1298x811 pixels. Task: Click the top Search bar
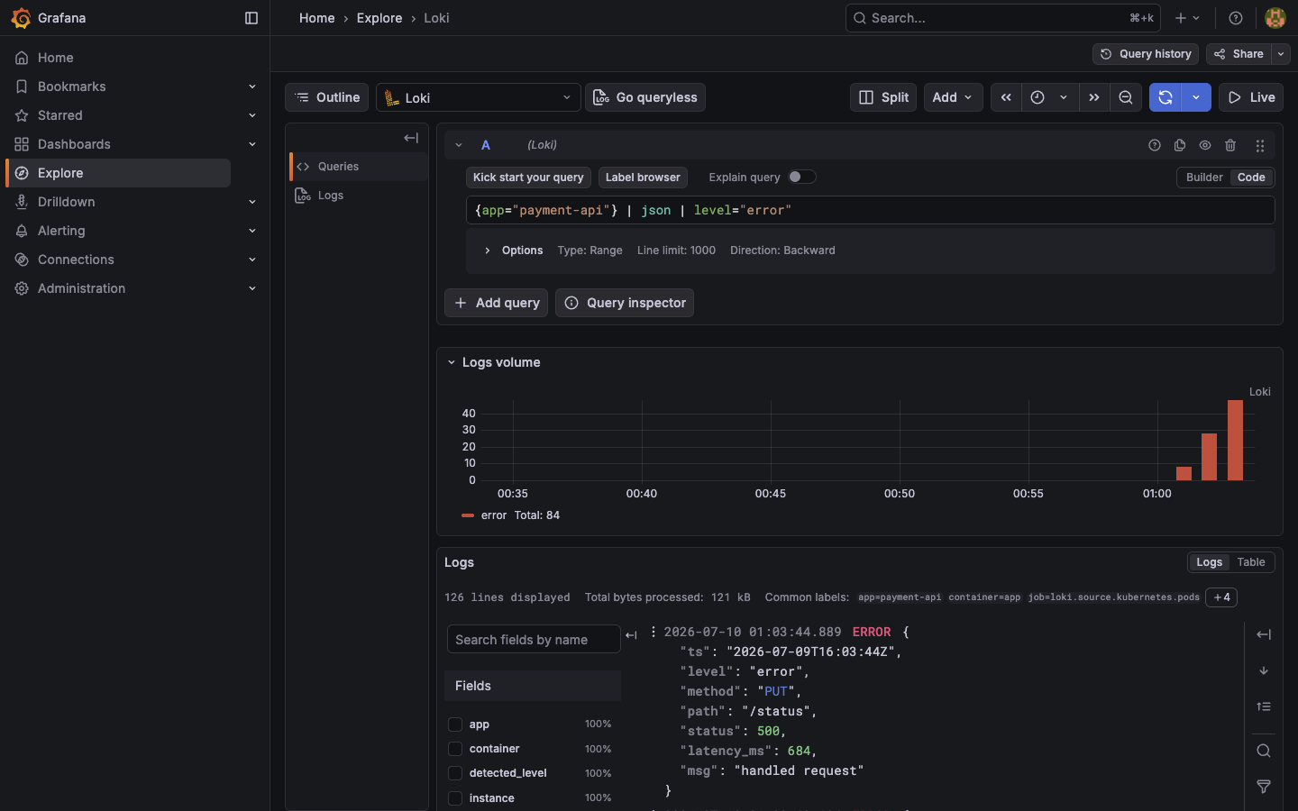(1002, 18)
